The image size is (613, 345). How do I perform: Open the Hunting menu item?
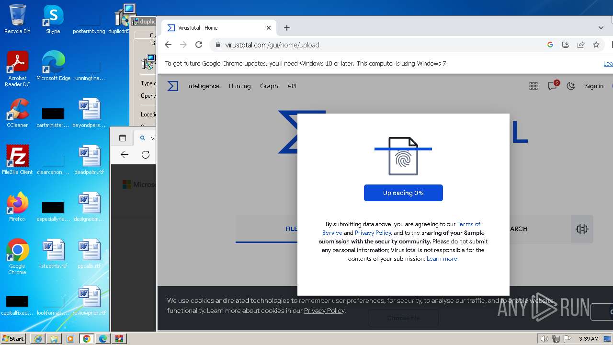[x=239, y=86]
